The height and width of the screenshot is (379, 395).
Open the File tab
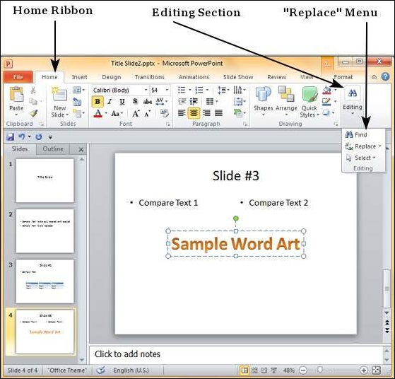(x=18, y=77)
